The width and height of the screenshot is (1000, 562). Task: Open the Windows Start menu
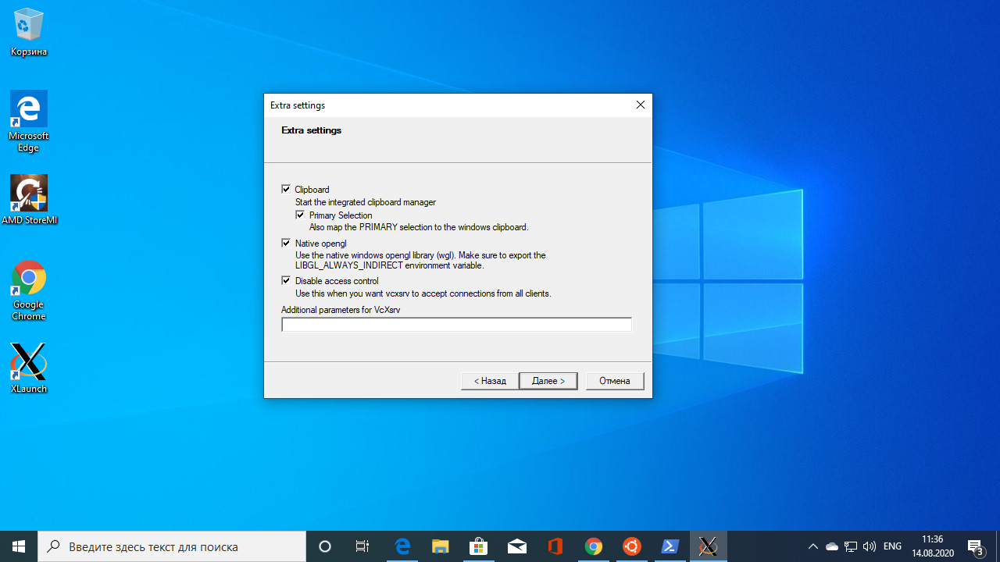(x=19, y=546)
